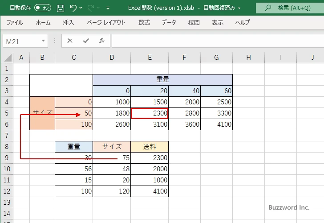Click the formula bar Enter checkmark icon
The image size is (324, 223).
coord(86,41)
